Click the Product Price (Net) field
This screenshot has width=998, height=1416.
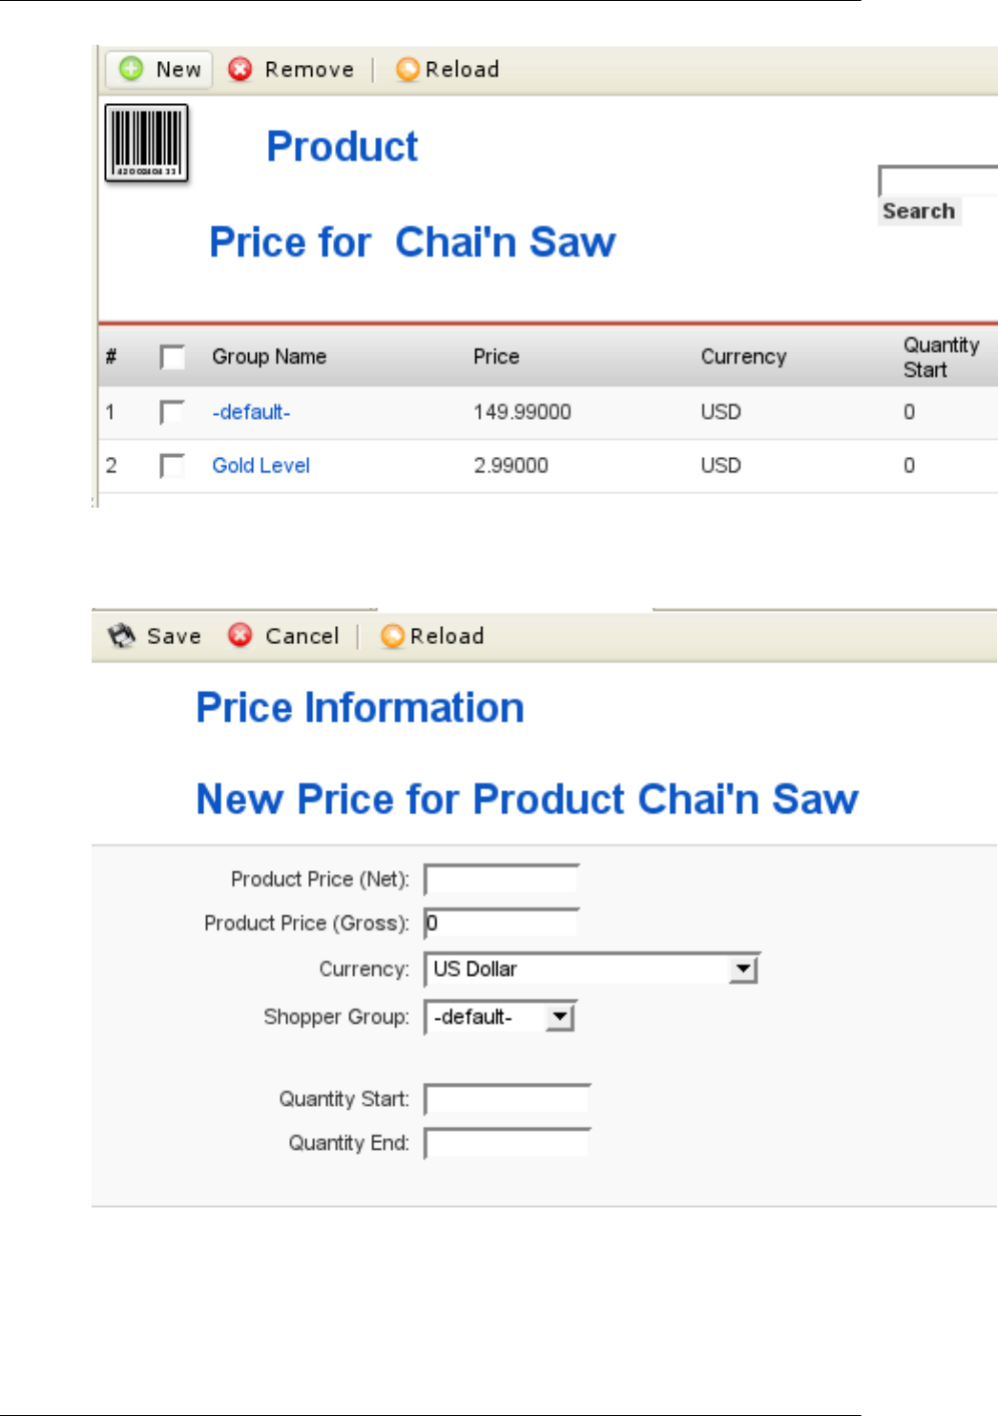[502, 879]
